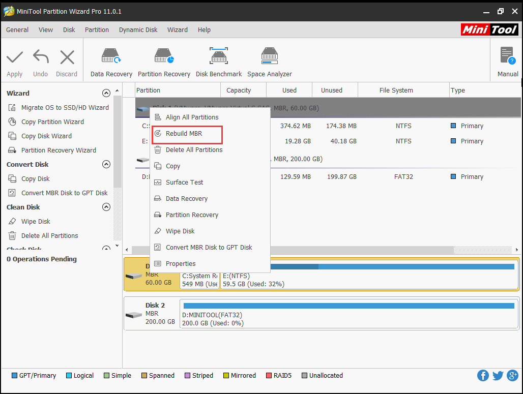Open the Partition menu

pyautogui.click(x=97, y=29)
